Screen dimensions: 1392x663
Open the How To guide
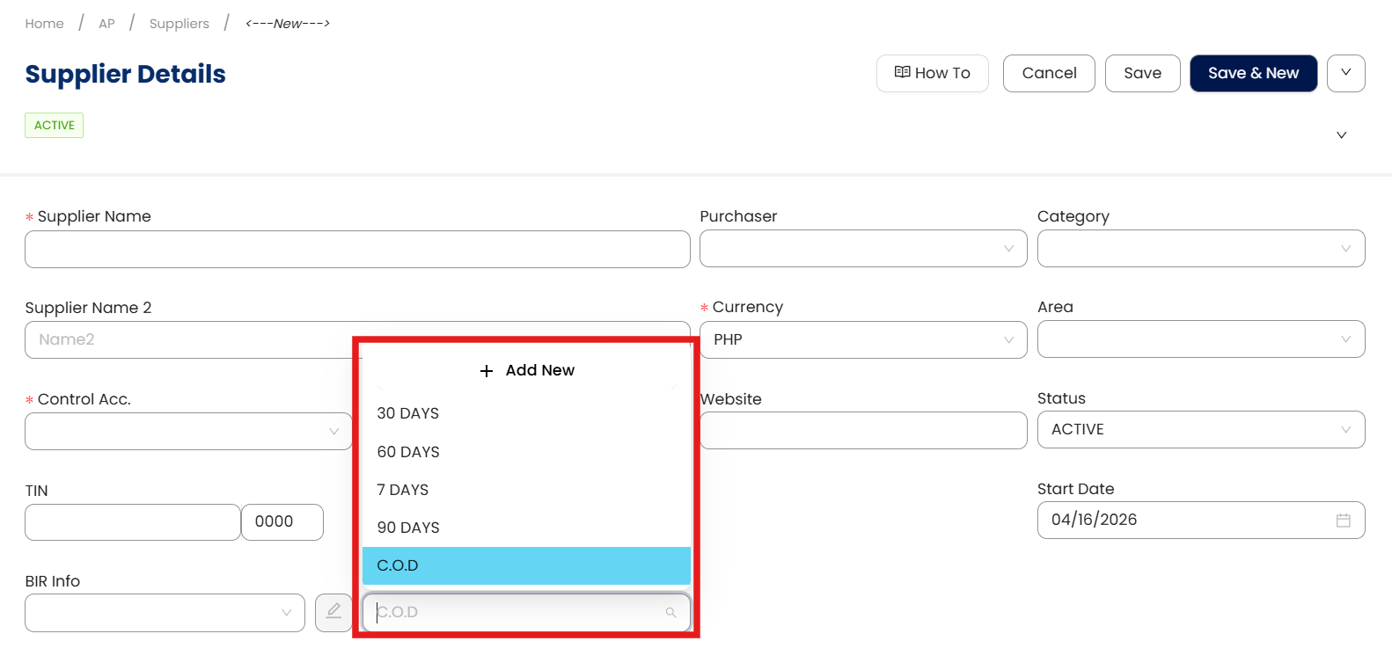pos(932,73)
